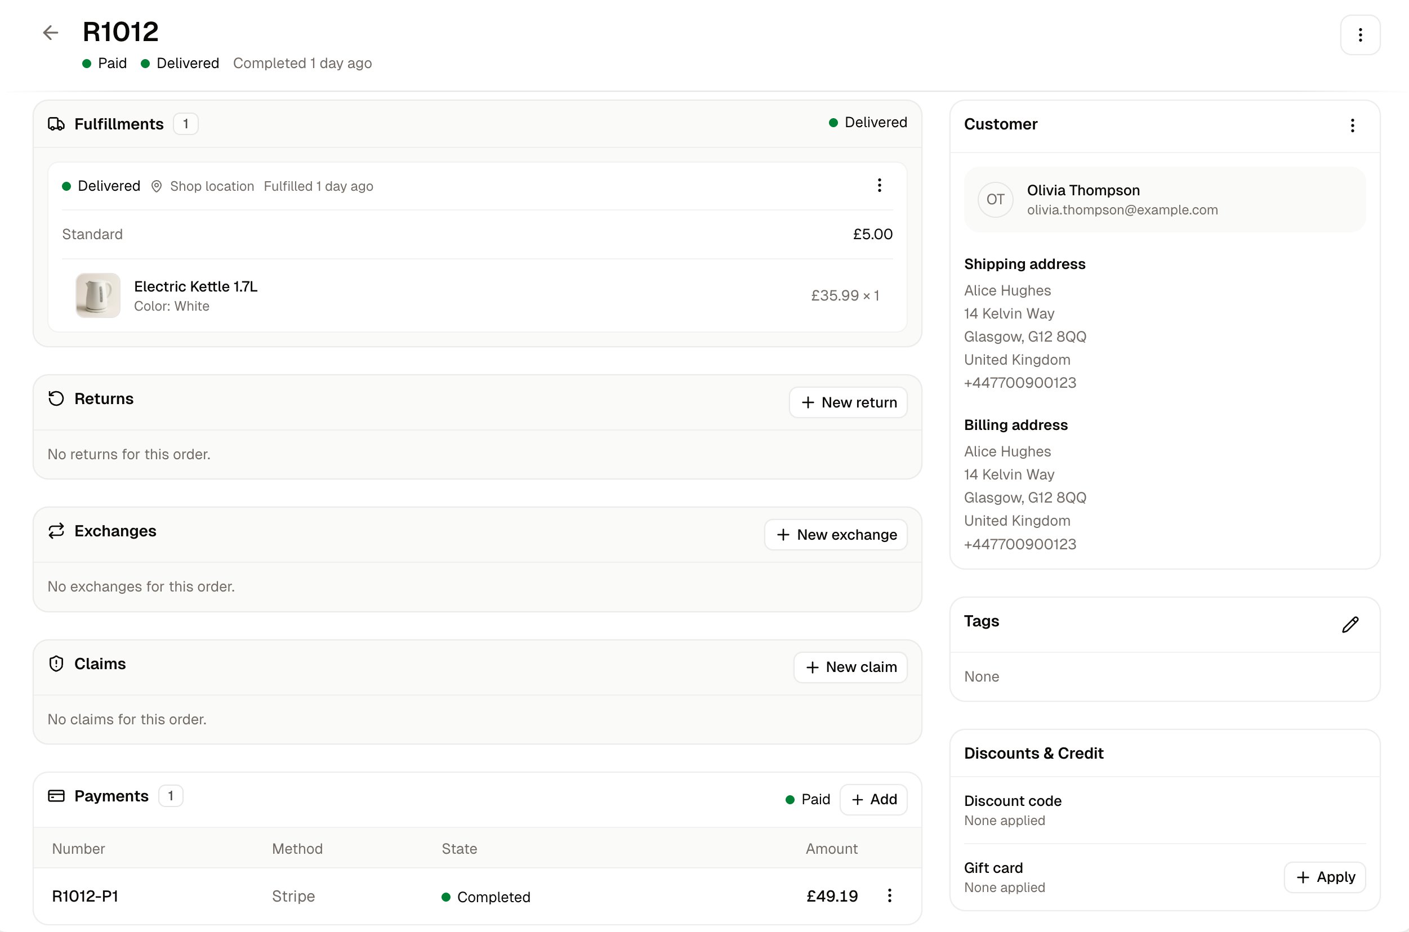Click the Paid status in order header
The height and width of the screenshot is (932, 1409).
[105, 63]
